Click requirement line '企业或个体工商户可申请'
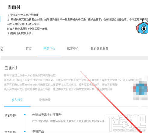The width and height of the screenshot is (148, 133). coord(24,15)
